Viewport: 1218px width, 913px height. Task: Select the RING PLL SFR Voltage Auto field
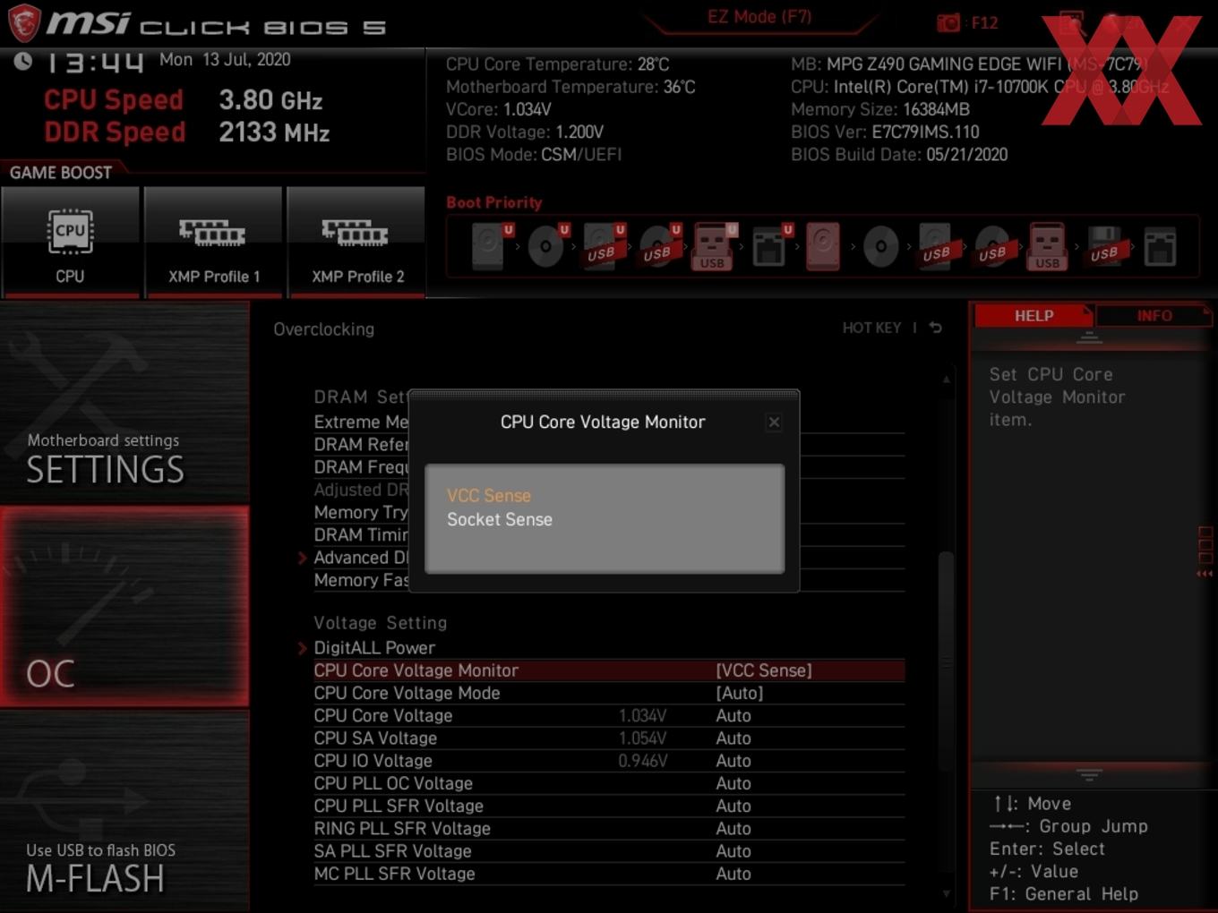pyautogui.click(x=733, y=829)
